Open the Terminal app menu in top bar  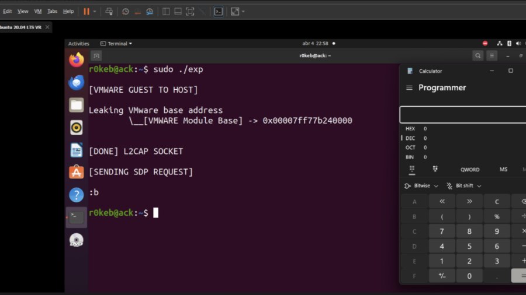tap(116, 44)
